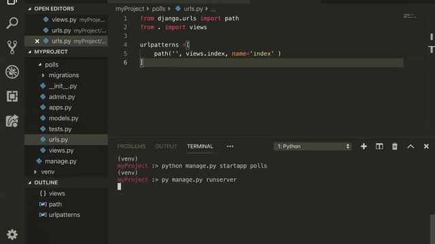
Task: Create a new terminal with the plus icon
Action: [364, 146]
